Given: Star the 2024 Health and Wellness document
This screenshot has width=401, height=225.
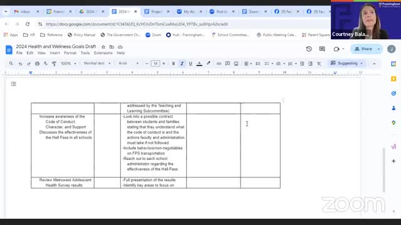Looking at the screenshot, I should point(103,47).
